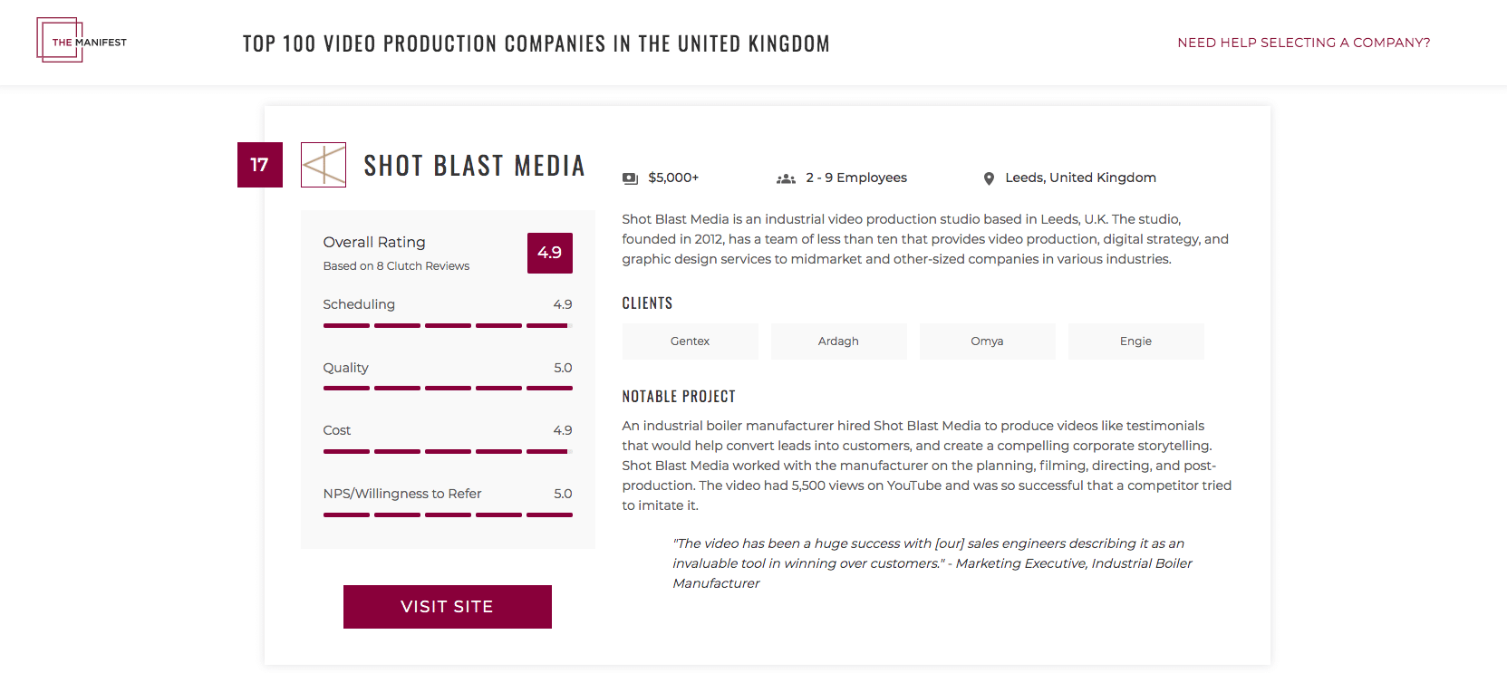1507x673 pixels.
Task: Click '2 - 9 Employees' text
Action: [856, 178]
